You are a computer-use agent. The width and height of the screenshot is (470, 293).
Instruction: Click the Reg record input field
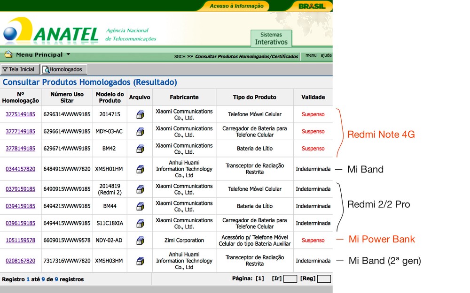point(324,279)
